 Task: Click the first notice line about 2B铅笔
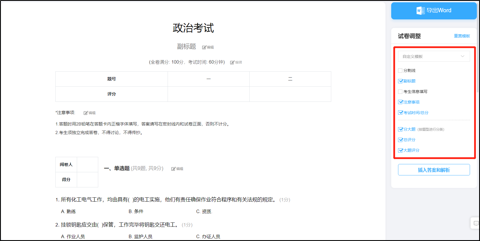pos(143,124)
